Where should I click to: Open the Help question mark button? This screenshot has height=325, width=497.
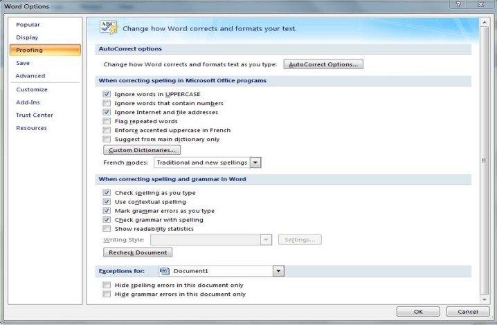pos(459,4)
